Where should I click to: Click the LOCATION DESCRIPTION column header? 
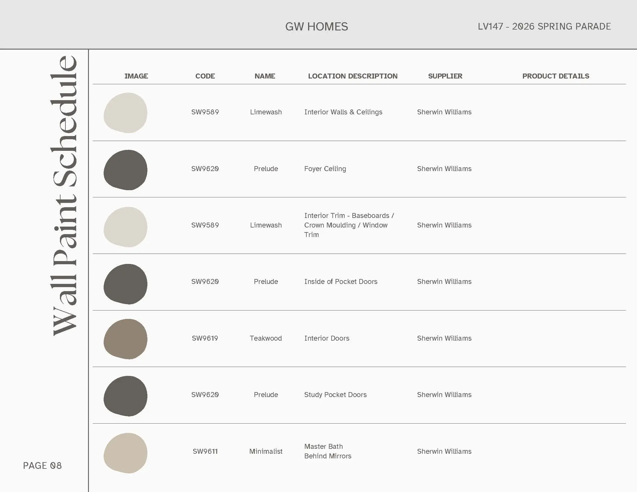(x=352, y=76)
